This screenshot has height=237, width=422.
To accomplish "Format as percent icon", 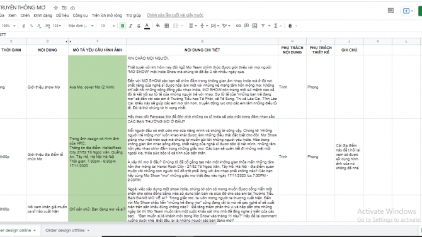I will [x=31, y=26].
